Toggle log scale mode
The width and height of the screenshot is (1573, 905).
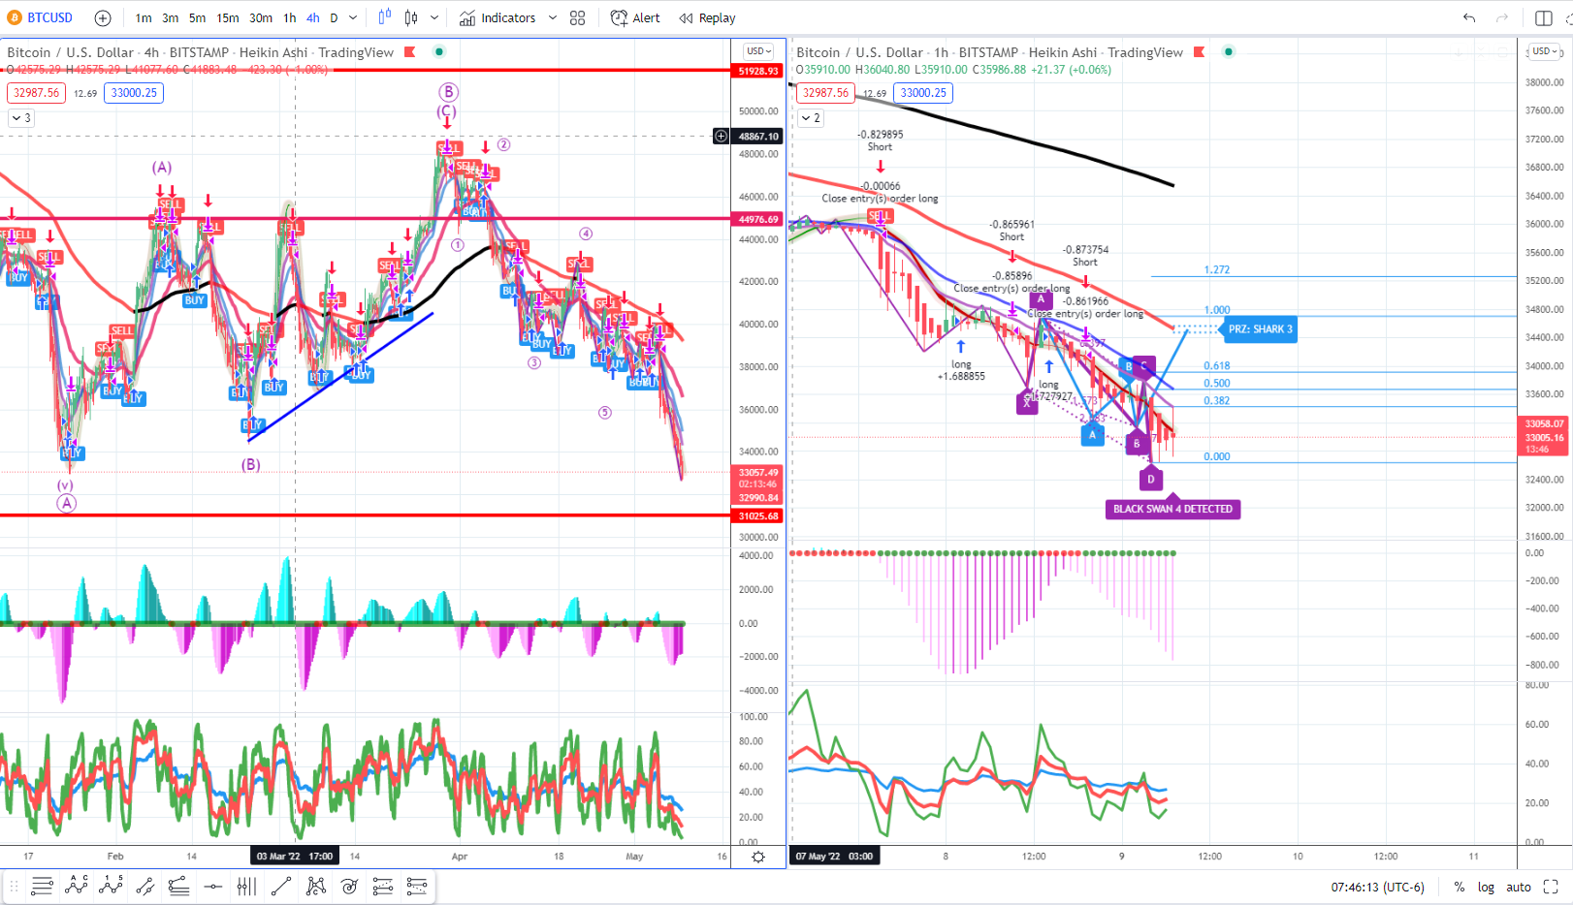[1486, 887]
